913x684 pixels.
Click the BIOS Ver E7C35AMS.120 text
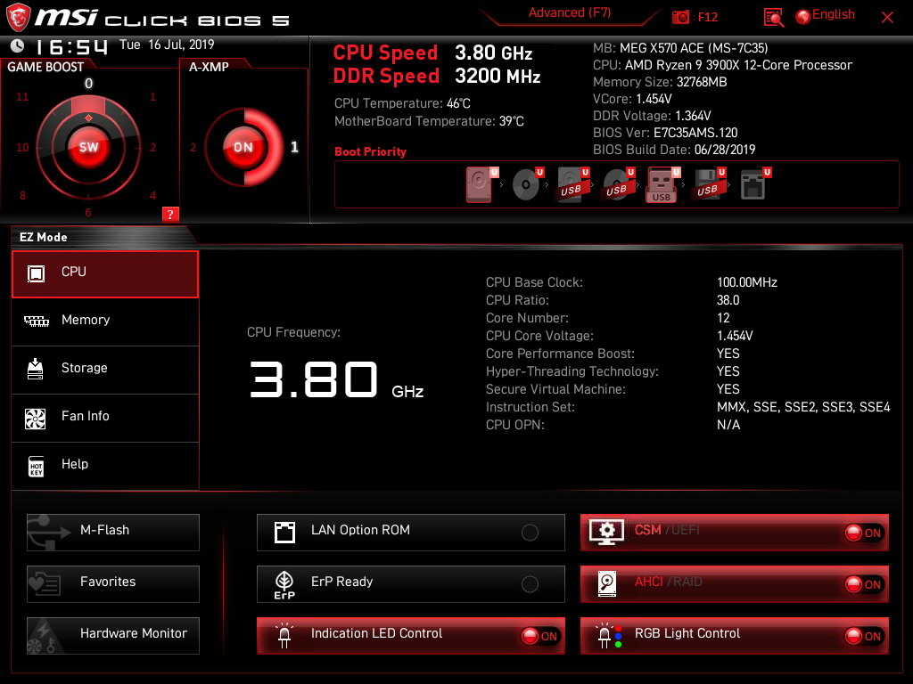(x=665, y=133)
